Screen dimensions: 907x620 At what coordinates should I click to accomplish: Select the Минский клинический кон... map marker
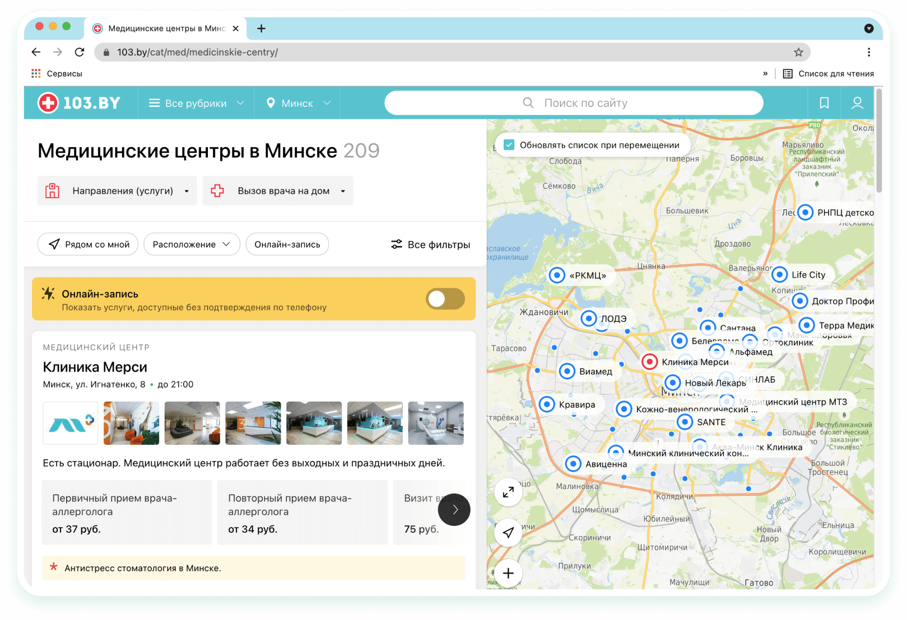(x=616, y=452)
